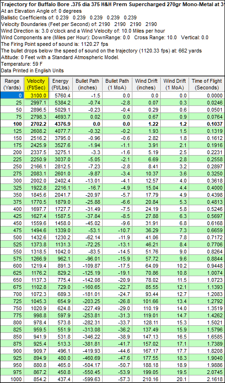Click the Bullet Path (1 MoA) column header
This screenshot has height=383, width=225.
118,84
